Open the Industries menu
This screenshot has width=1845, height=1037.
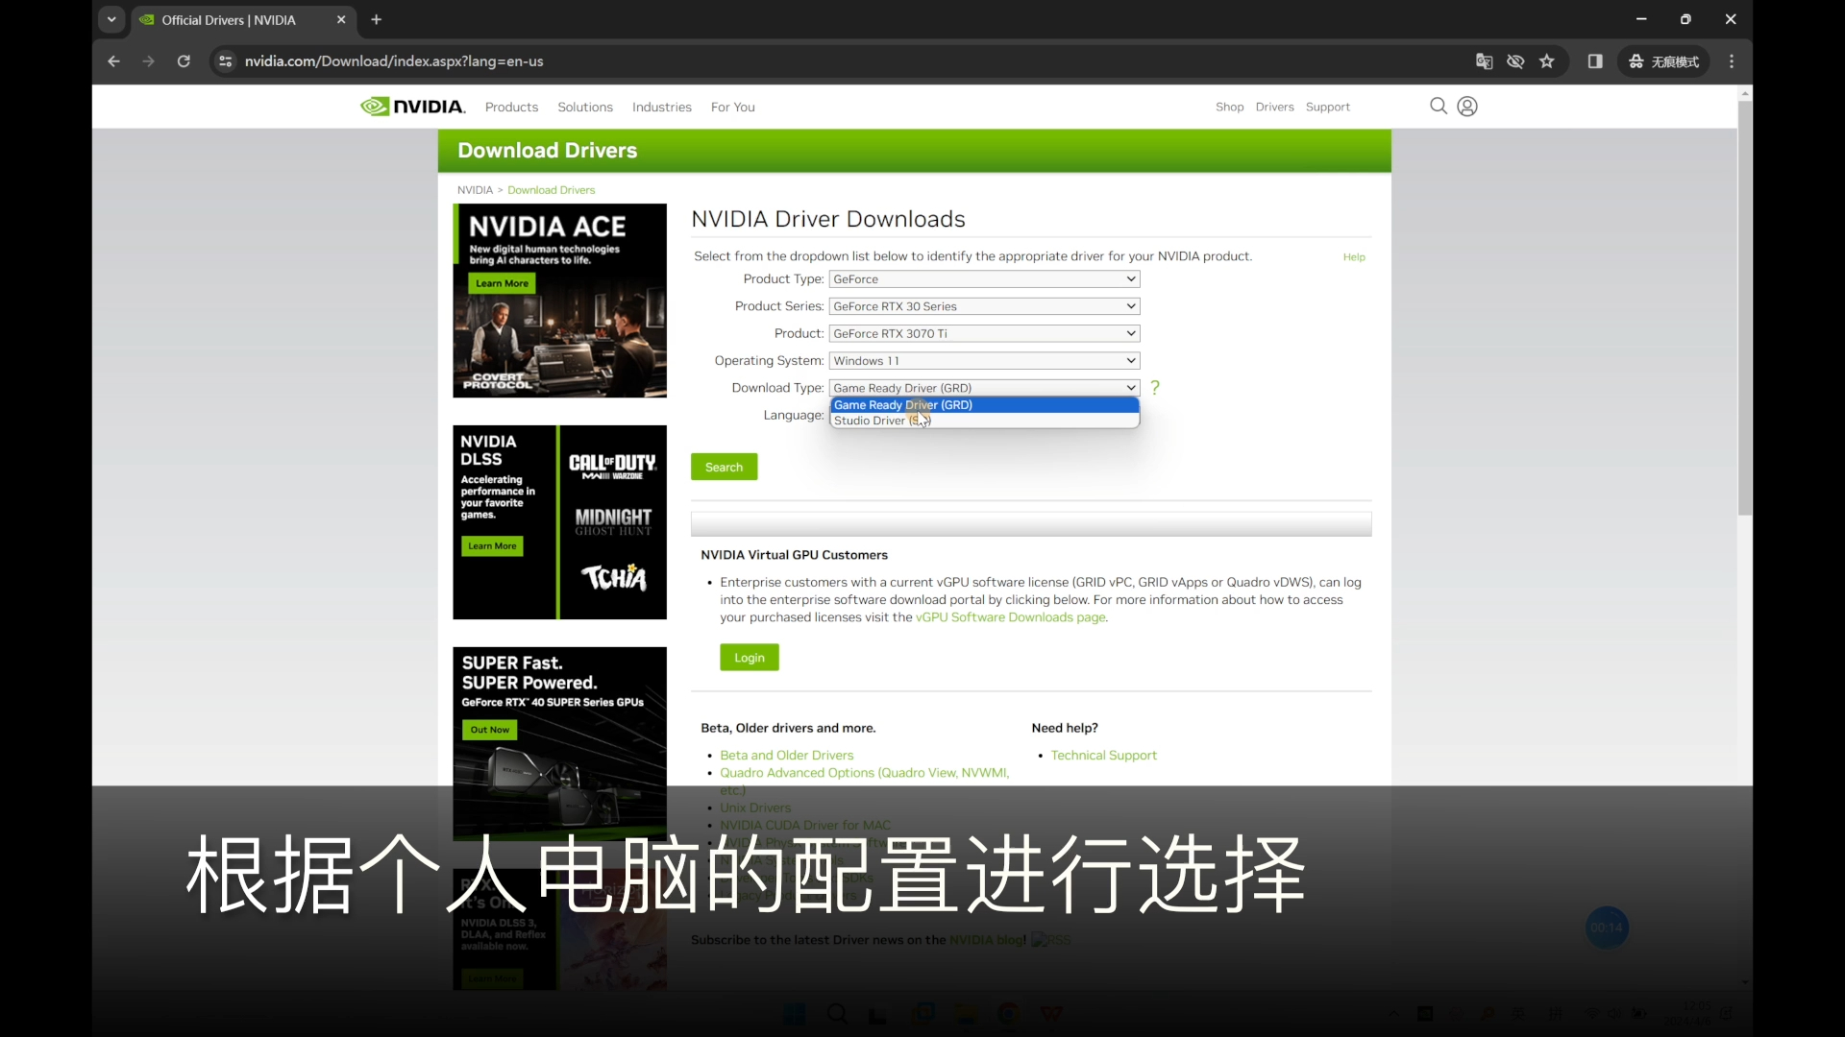point(662,107)
